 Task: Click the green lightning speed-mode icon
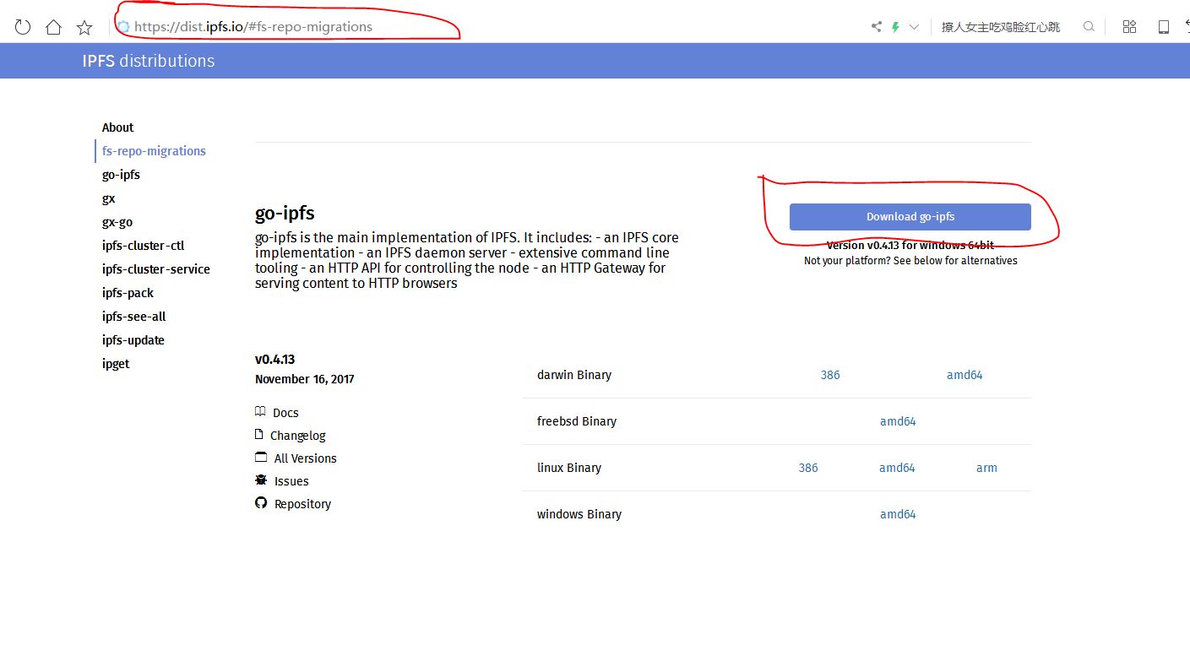click(x=895, y=27)
